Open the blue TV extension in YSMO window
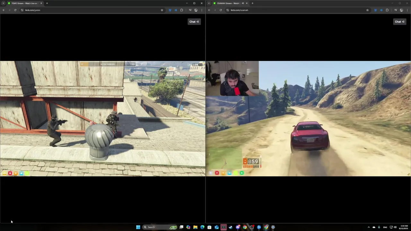Screen dimensions: 411x231 [170, 10]
